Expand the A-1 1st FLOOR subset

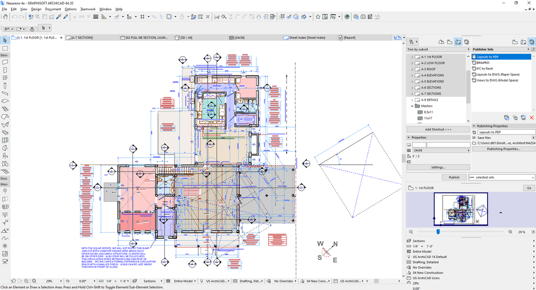click(x=412, y=57)
